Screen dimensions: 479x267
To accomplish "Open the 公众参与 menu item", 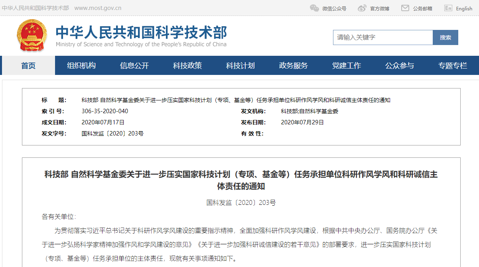I will tap(400, 65).
